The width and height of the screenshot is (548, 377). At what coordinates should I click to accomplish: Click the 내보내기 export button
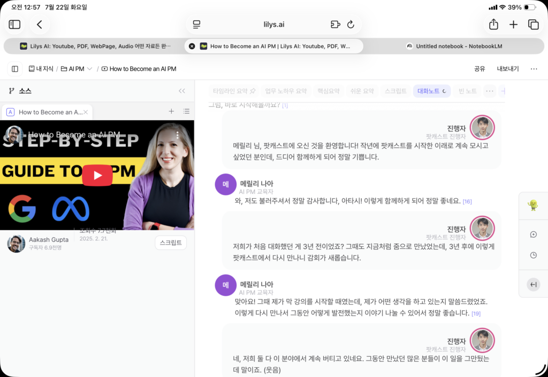pyautogui.click(x=508, y=69)
